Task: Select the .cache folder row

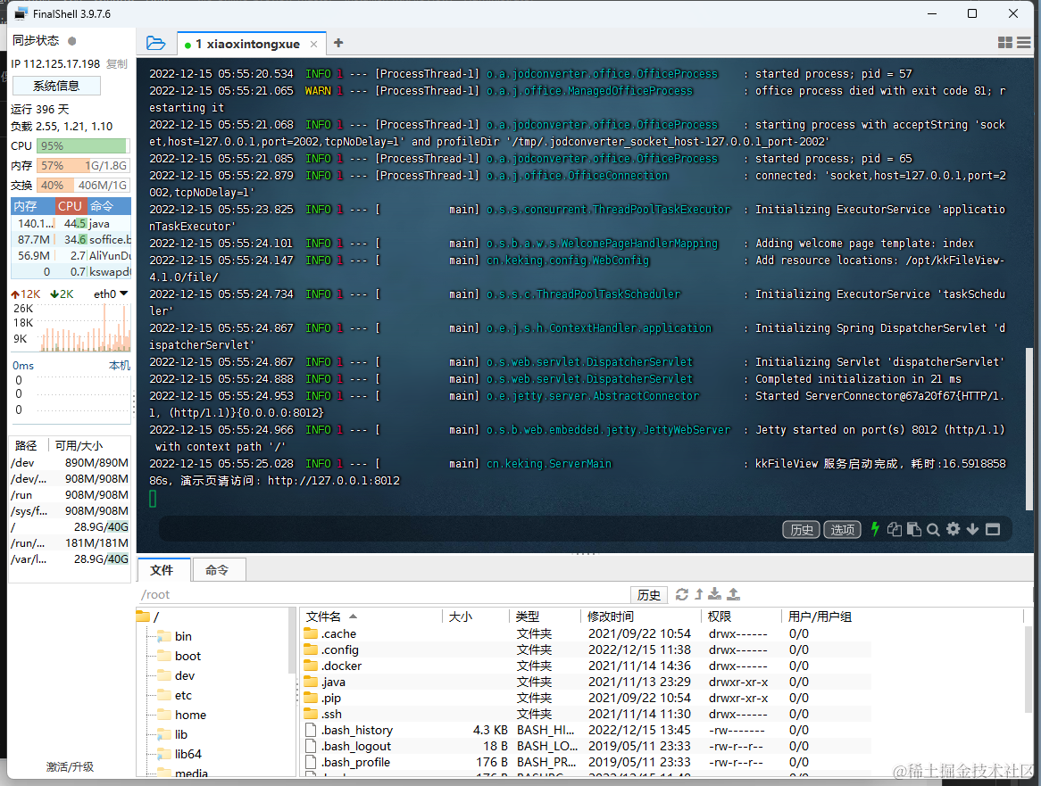Action: click(x=587, y=634)
